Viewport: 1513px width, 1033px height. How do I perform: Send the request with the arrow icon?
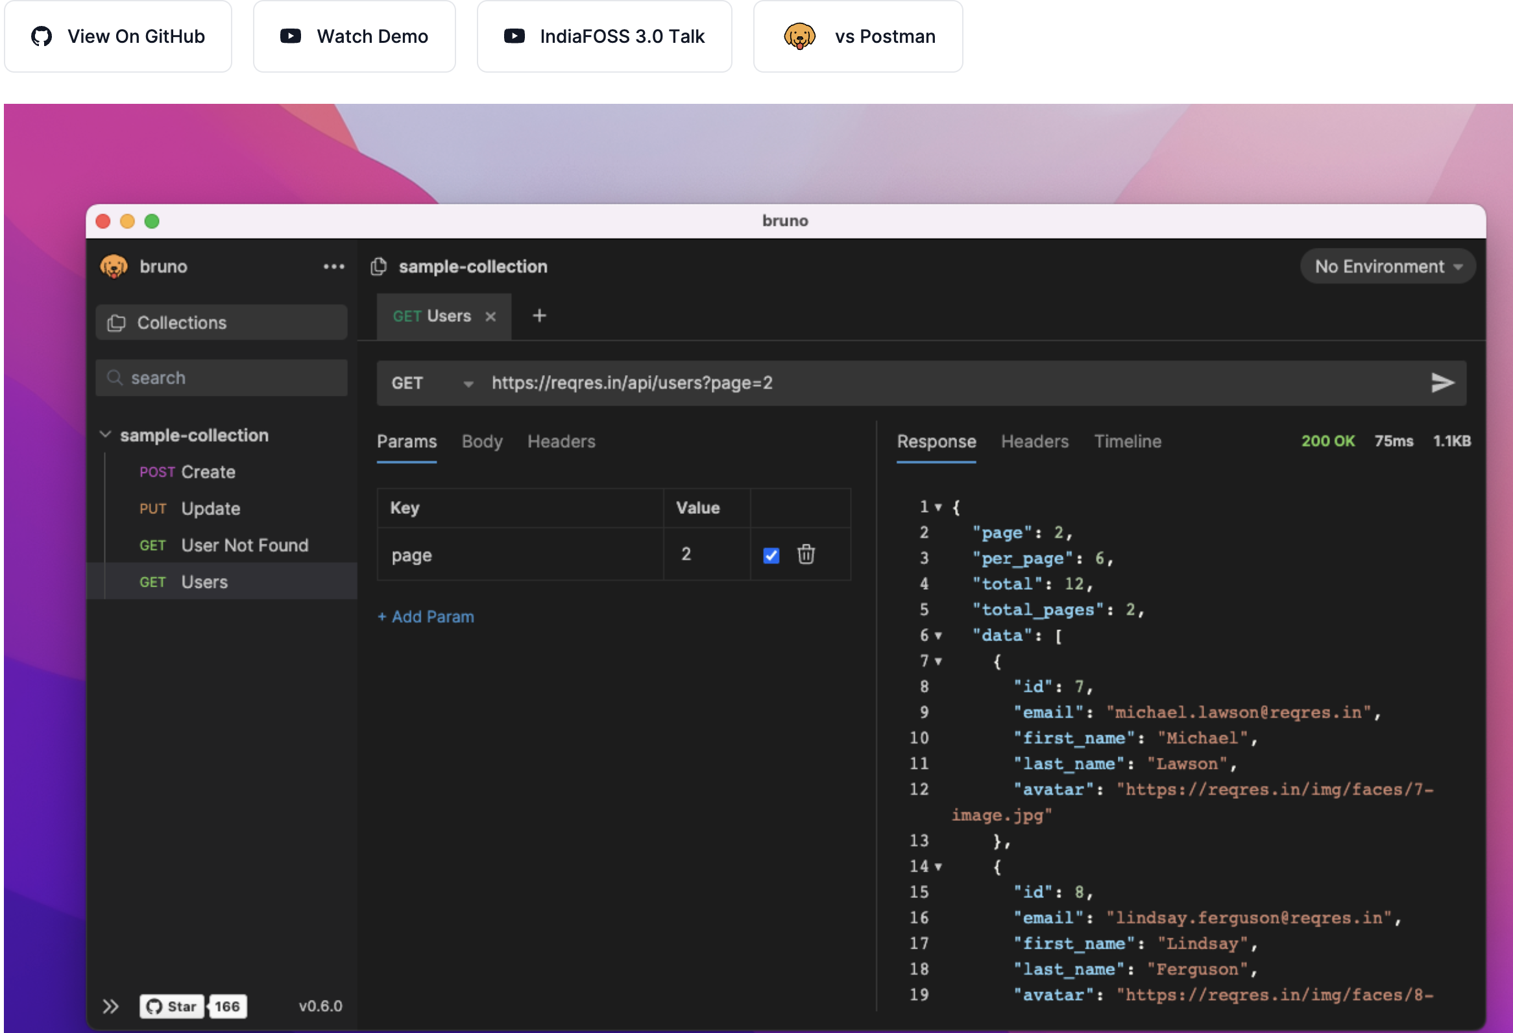pyautogui.click(x=1442, y=383)
